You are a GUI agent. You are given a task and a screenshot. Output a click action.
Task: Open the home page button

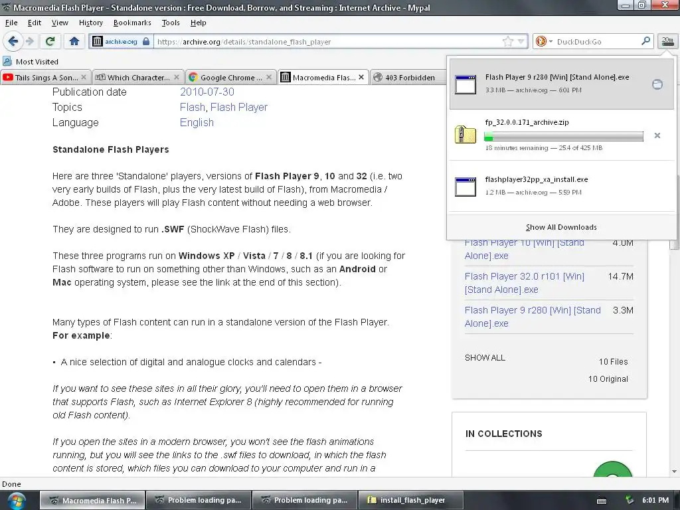(74, 41)
